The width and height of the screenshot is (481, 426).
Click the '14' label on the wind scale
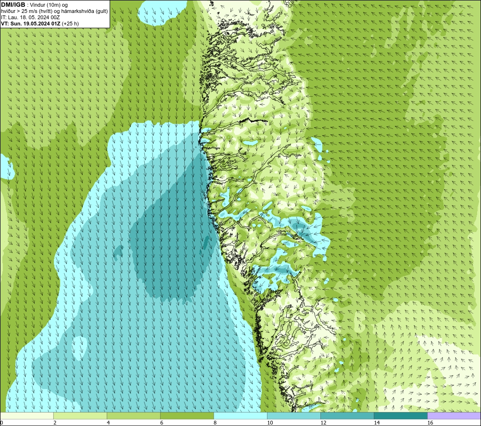[x=377, y=423]
